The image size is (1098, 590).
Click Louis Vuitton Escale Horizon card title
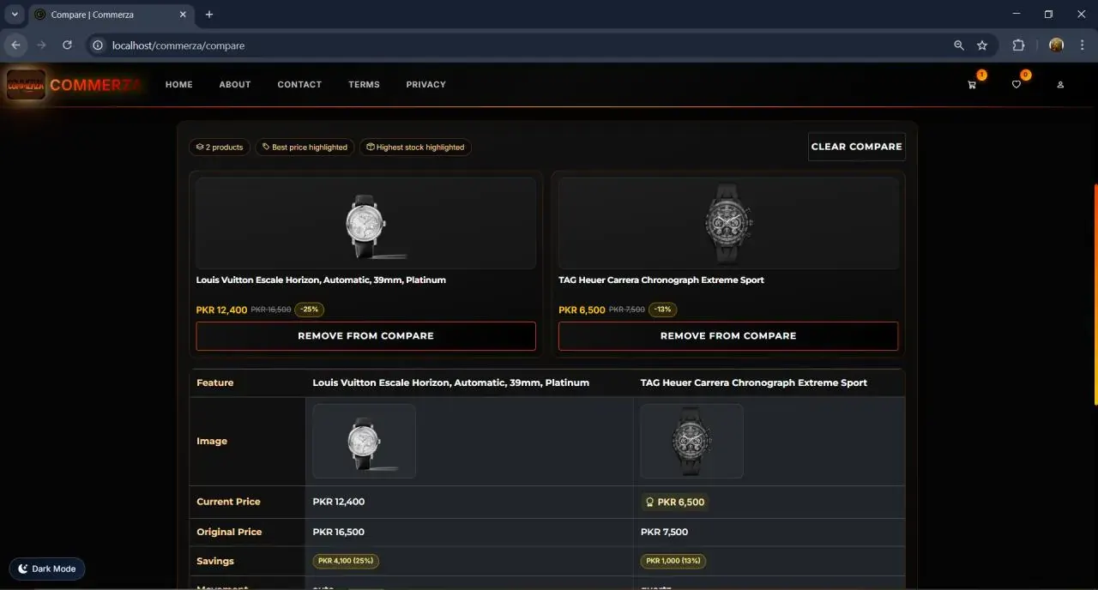tap(321, 280)
